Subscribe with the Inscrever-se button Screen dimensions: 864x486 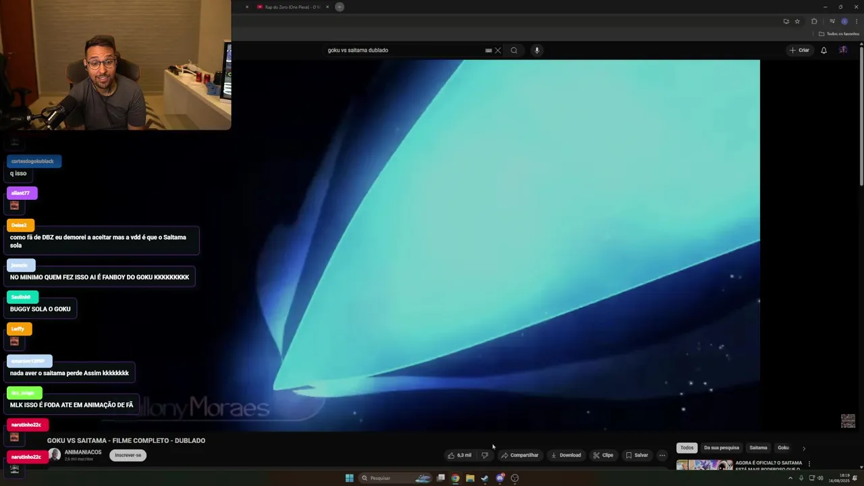[x=128, y=455]
